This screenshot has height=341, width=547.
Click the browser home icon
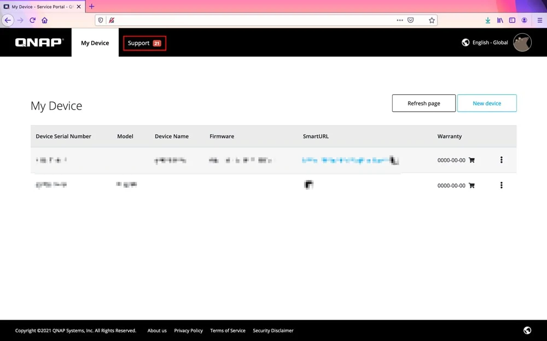click(x=45, y=20)
